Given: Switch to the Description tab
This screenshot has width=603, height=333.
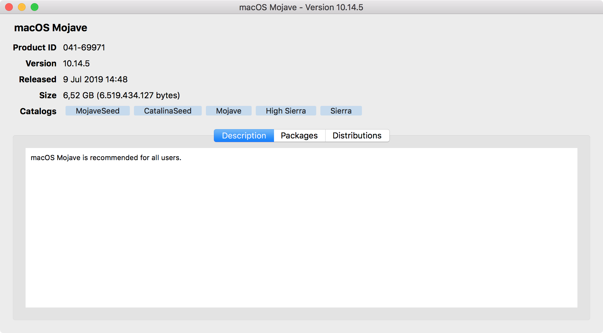Looking at the screenshot, I should point(244,136).
